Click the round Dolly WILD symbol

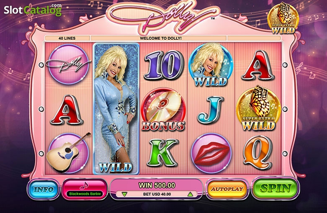(211, 64)
